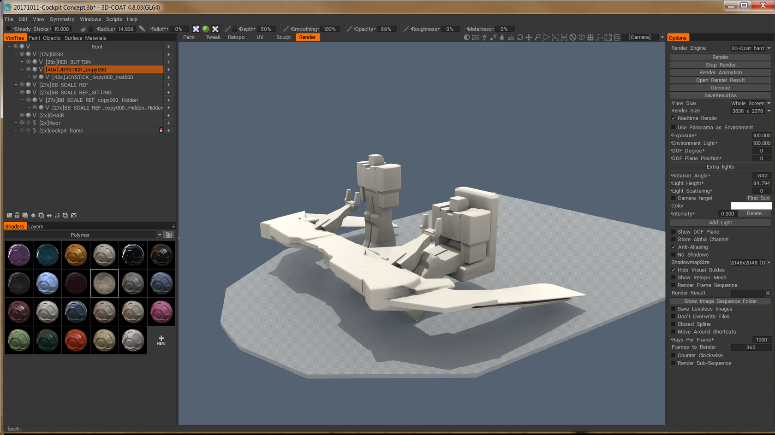Enable the Steady Stroke checkbox
Screen dimensions: 775x435
pos(8,29)
